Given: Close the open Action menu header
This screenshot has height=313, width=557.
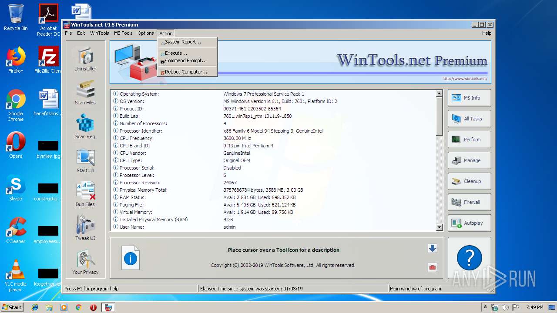Looking at the screenshot, I should click(x=166, y=33).
